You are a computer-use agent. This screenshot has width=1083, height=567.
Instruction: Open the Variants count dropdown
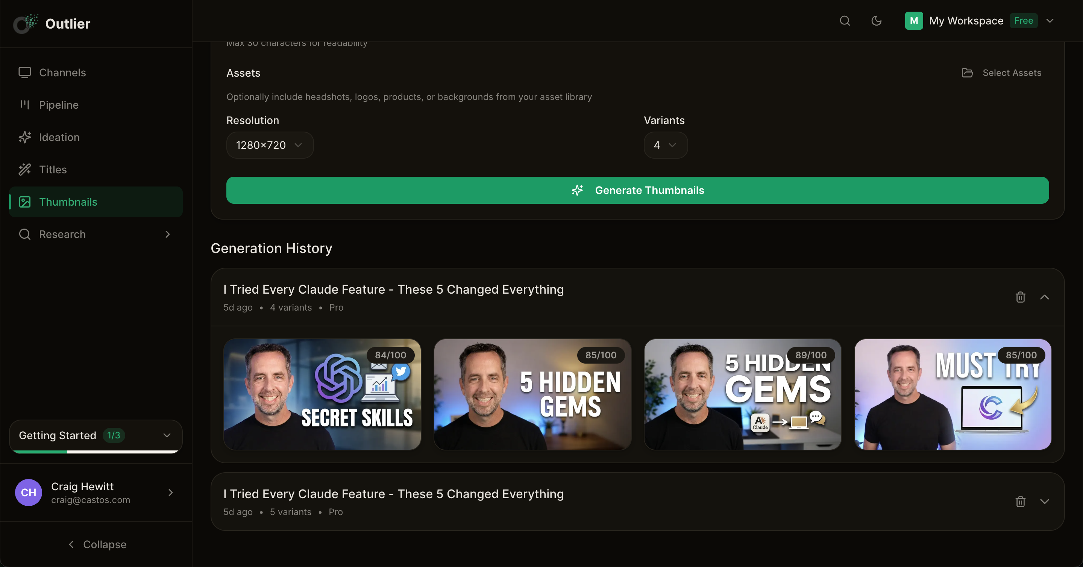click(x=665, y=145)
